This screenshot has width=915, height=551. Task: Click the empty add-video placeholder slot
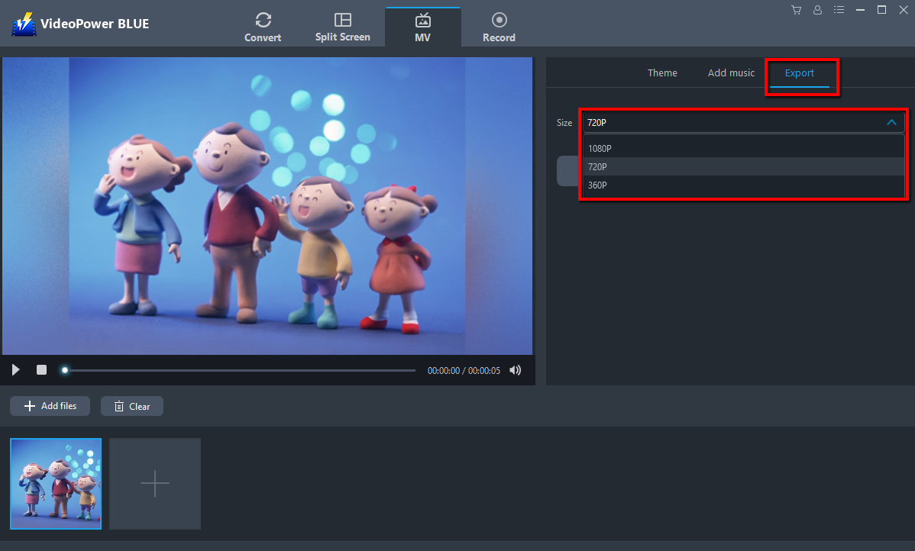[154, 483]
